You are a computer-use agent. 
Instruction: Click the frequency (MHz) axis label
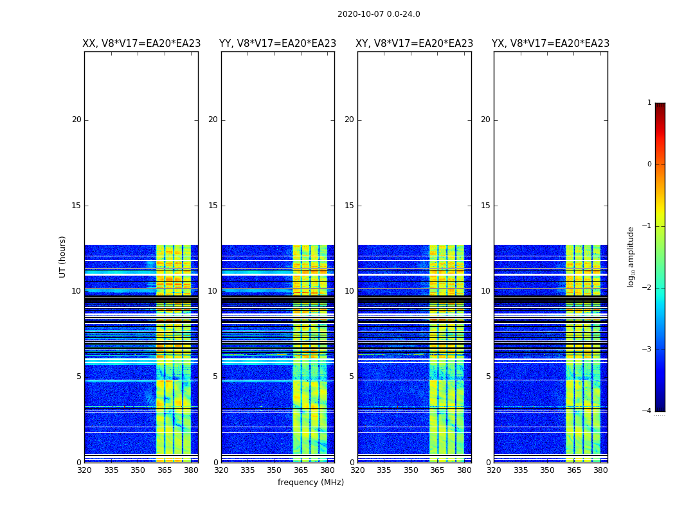(x=310, y=482)
